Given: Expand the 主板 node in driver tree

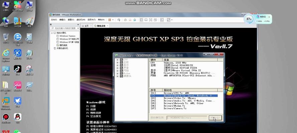Looking at the screenshot, I should 118,63.
